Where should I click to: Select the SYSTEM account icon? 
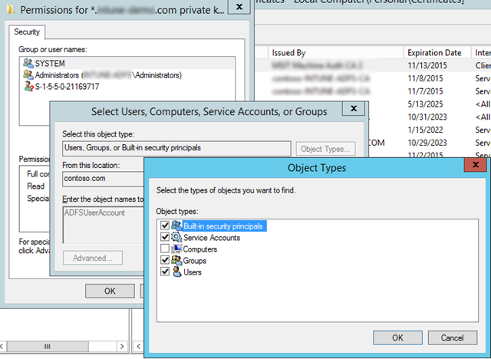pos(28,63)
